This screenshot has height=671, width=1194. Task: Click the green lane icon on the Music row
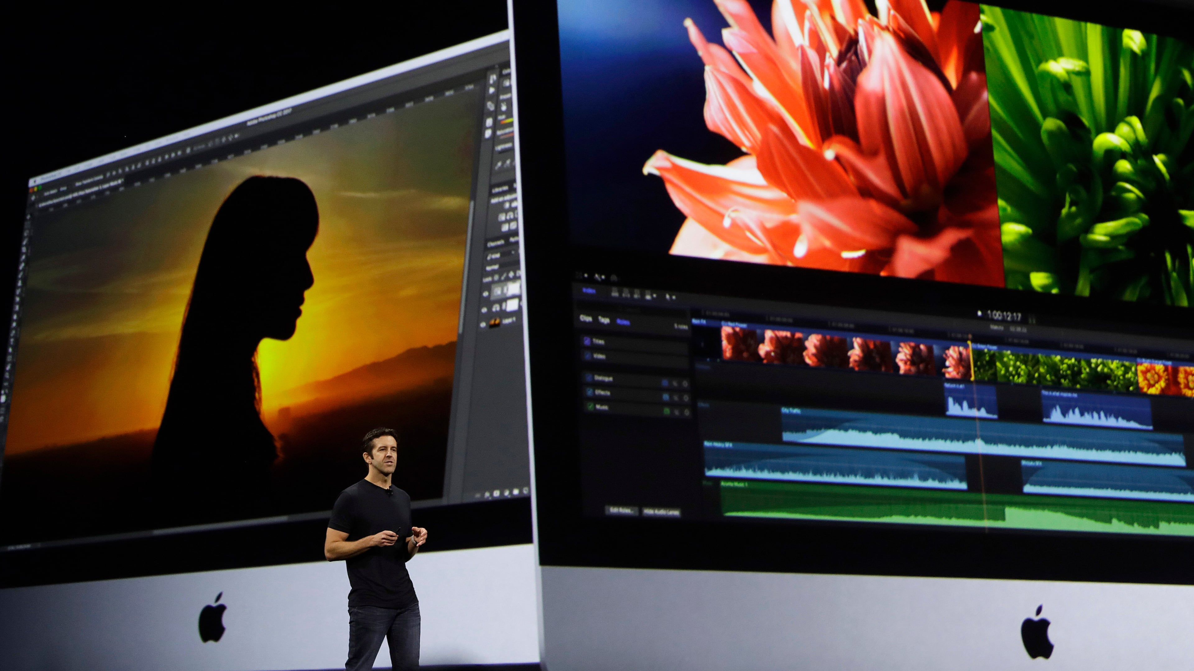[667, 411]
